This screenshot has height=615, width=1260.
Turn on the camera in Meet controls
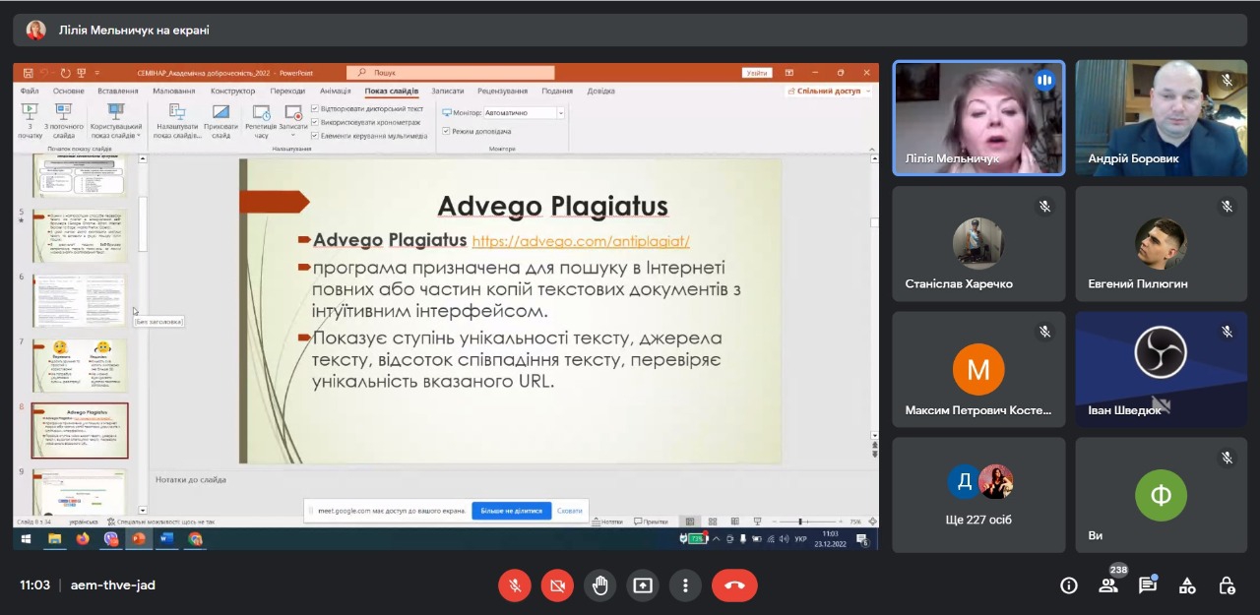point(557,585)
